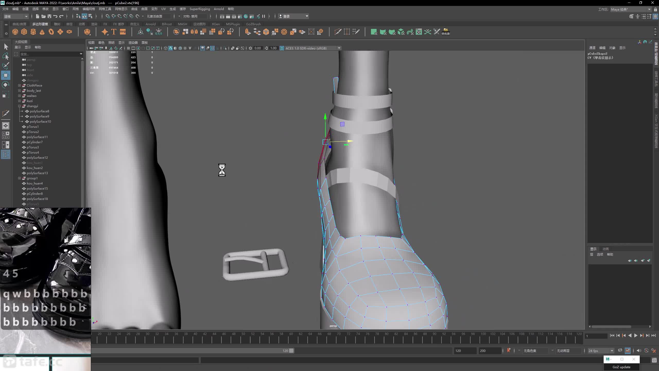
Task: Toggle textured display in viewport toolbar
Action: pos(185,48)
